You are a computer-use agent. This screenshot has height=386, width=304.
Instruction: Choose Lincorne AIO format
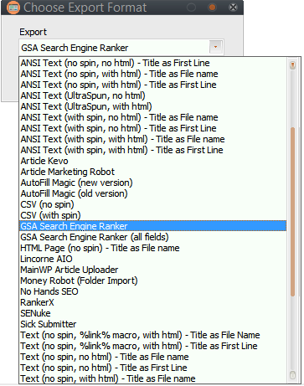153,259
